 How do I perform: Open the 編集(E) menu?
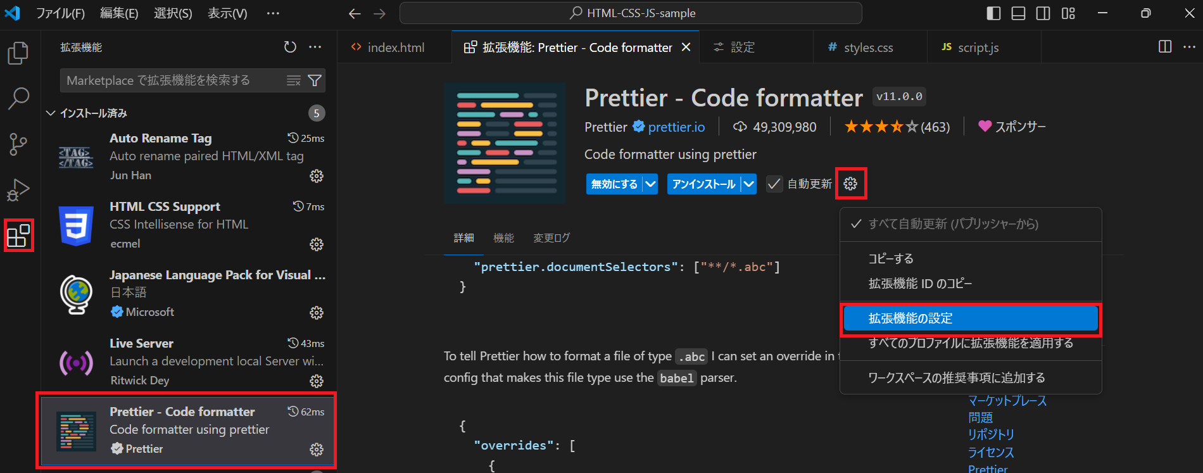(x=119, y=13)
